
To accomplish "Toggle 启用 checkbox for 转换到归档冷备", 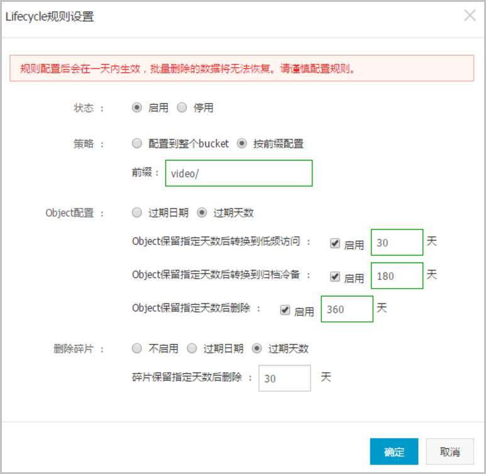I will click(335, 276).
